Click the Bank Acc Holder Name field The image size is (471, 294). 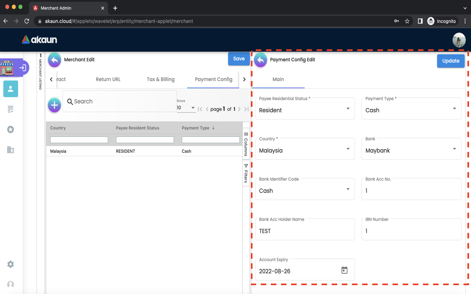305,231
